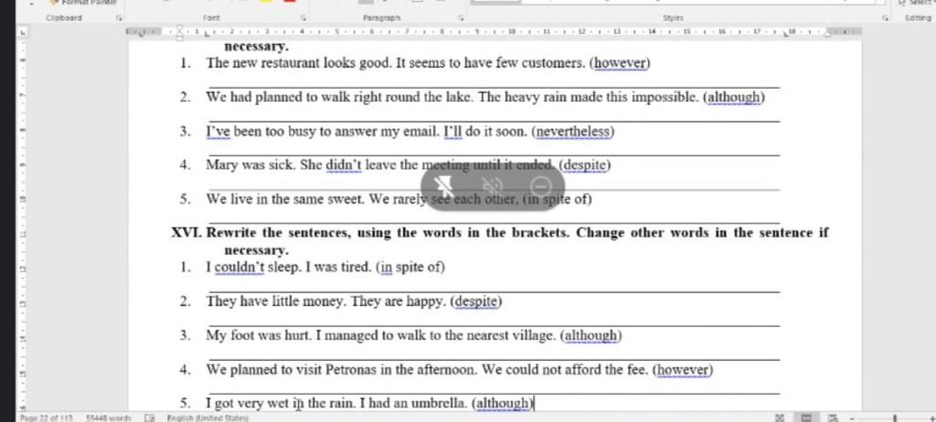
Task: Switch to Print Layout view
Action: pyautogui.click(x=806, y=417)
